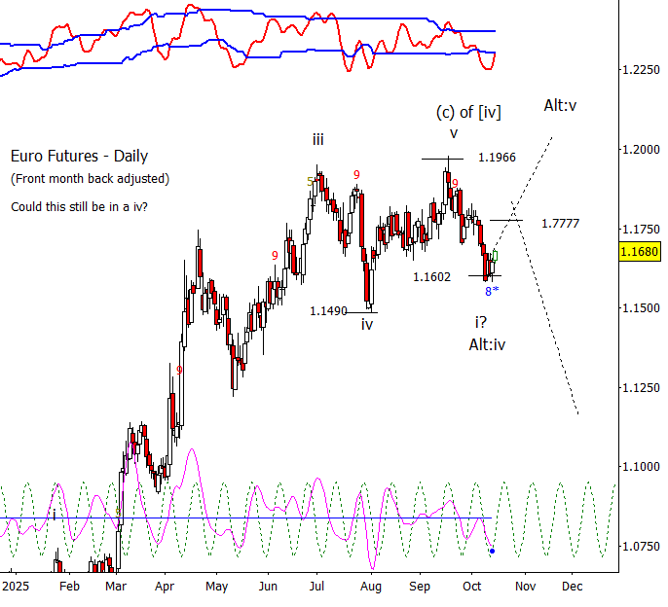Click the 'Nov' date axis label
The image size is (668, 607).
[x=525, y=587]
